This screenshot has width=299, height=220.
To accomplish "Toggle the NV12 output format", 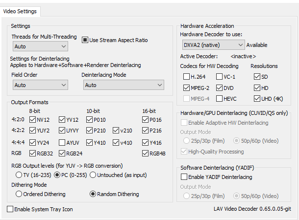I will click(x=33, y=119).
